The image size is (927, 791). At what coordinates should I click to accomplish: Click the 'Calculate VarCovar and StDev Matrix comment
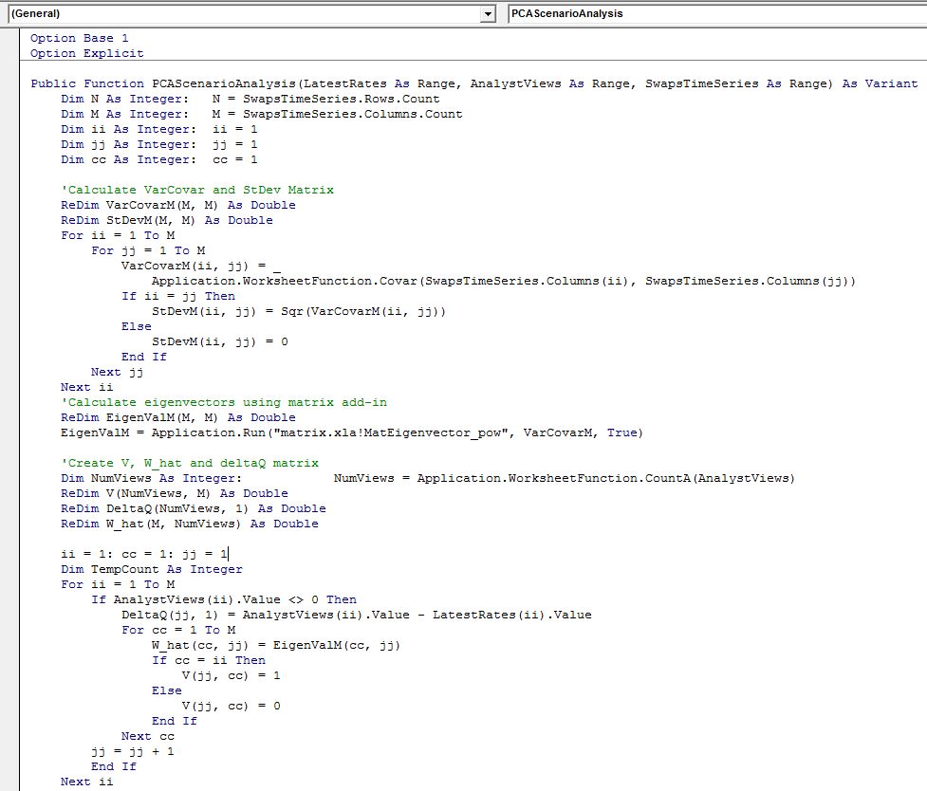pyautogui.click(x=196, y=190)
